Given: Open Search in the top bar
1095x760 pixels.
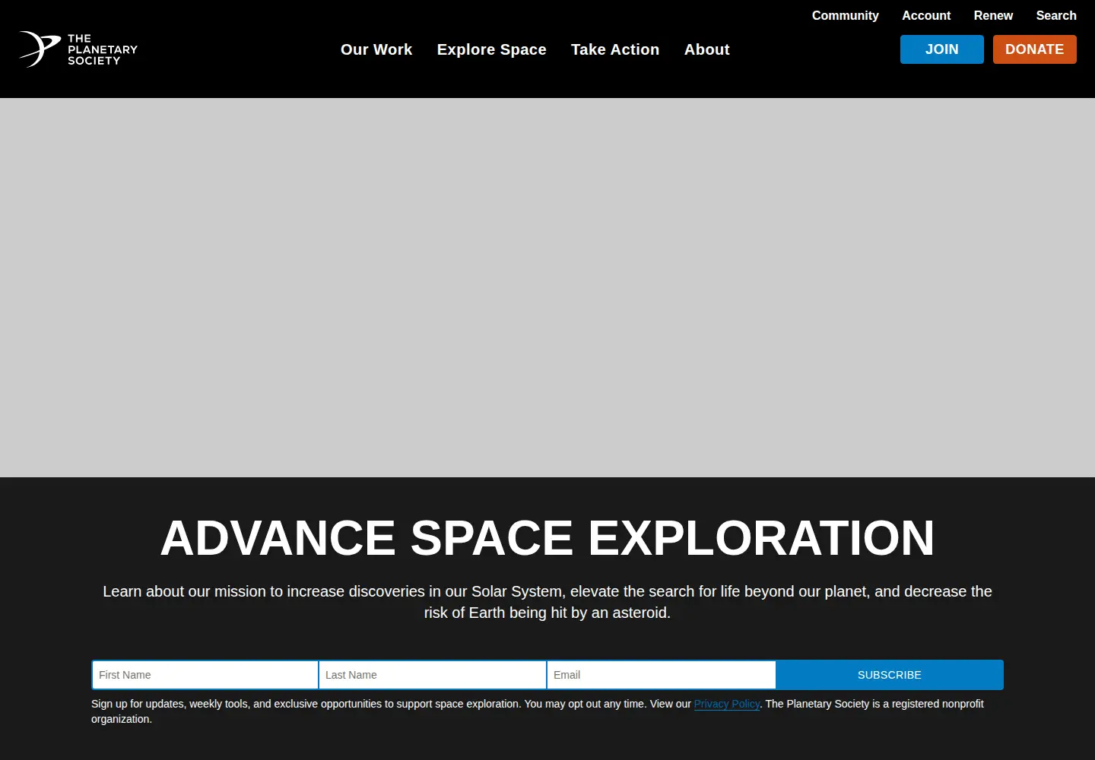Looking at the screenshot, I should coord(1056,15).
